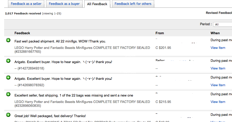
Task: Click green plus icon beside "Excellent seller, fast shipping"
Action: (x=8, y=94)
